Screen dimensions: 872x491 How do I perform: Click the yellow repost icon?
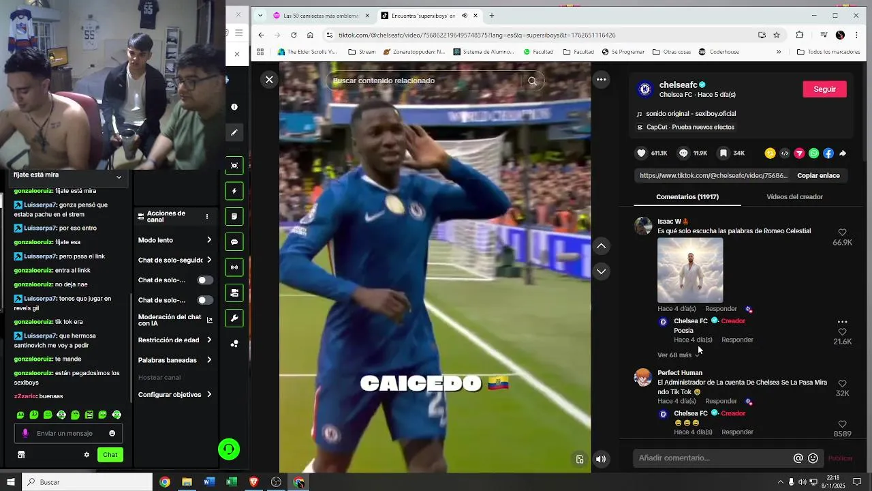pyautogui.click(x=770, y=153)
